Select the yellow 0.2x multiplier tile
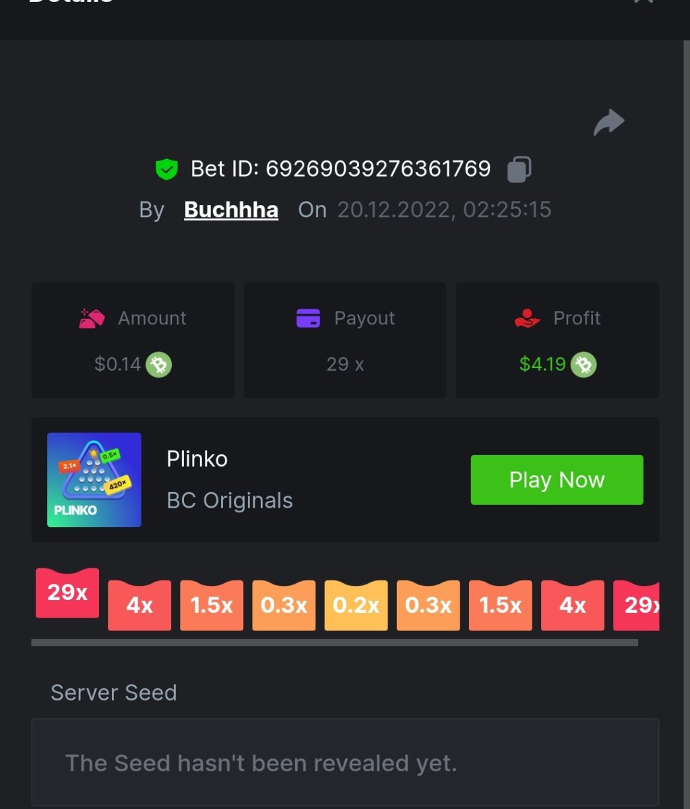Viewport: 690px width, 809px height. pyautogui.click(x=356, y=605)
